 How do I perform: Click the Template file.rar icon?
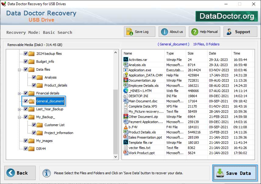(126, 142)
